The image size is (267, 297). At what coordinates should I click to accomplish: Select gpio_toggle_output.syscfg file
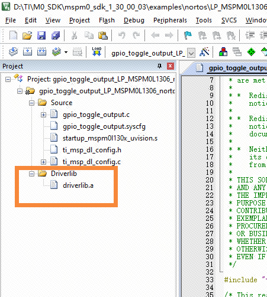[x=104, y=126]
